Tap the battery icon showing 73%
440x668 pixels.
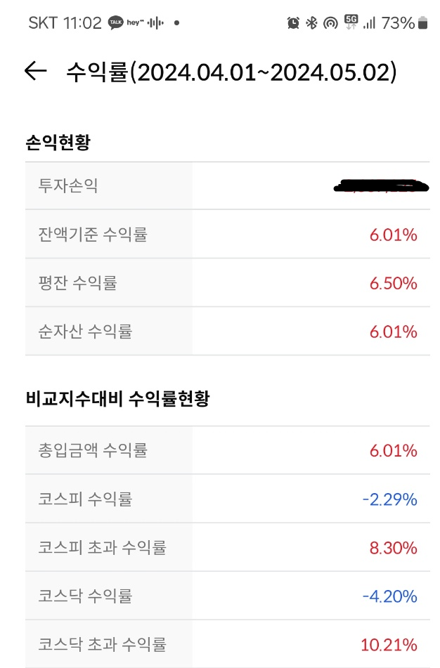point(420,22)
